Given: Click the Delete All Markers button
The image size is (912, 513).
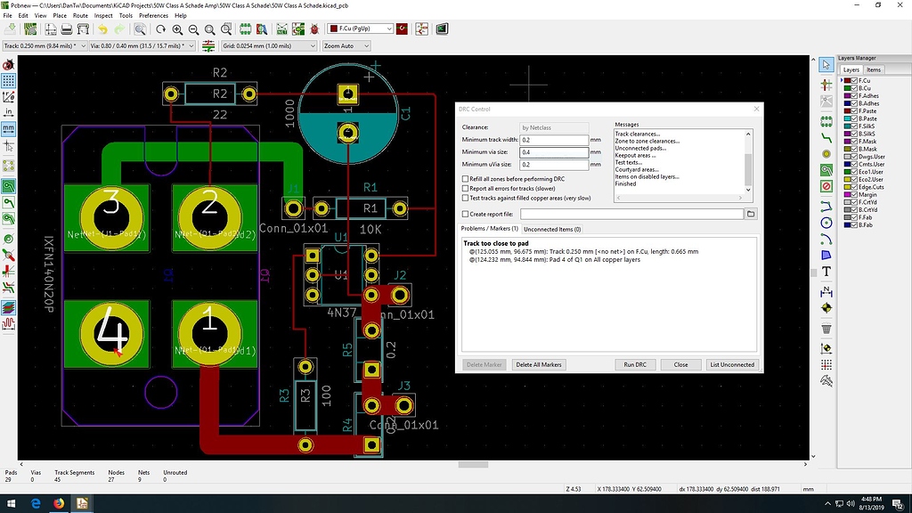Looking at the screenshot, I should [x=540, y=364].
